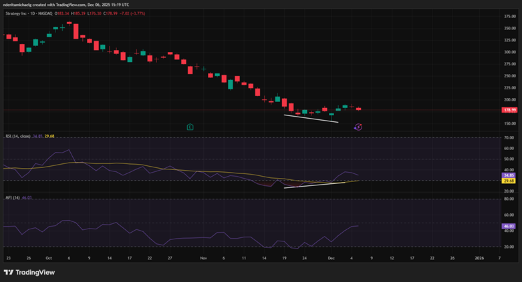Click the red 178.99 current price label
The image size is (522, 282).
click(x=509, y=110)
